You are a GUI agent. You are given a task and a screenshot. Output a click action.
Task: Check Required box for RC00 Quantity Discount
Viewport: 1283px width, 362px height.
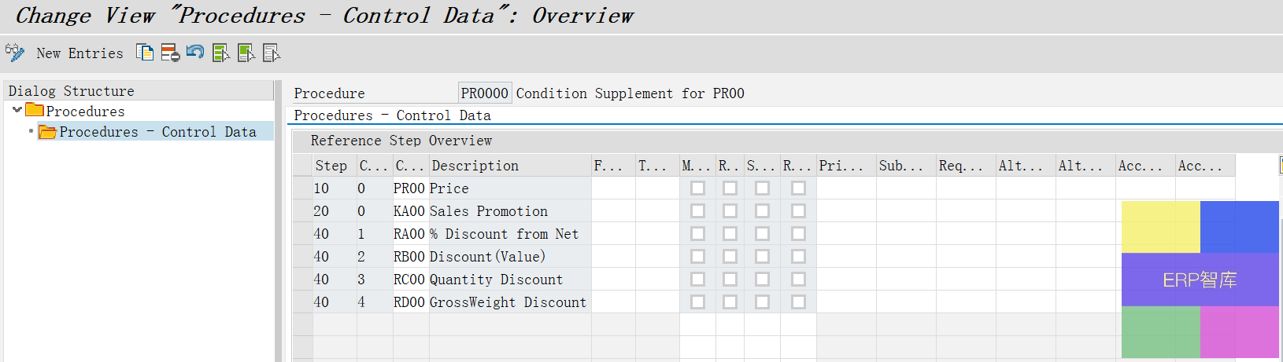coord(730,280)
